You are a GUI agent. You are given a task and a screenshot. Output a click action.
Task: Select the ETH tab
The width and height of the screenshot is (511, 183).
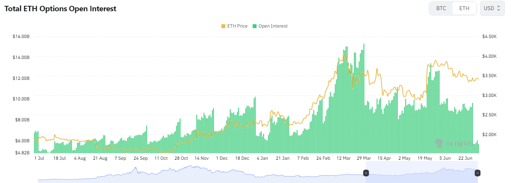point(464,8)
